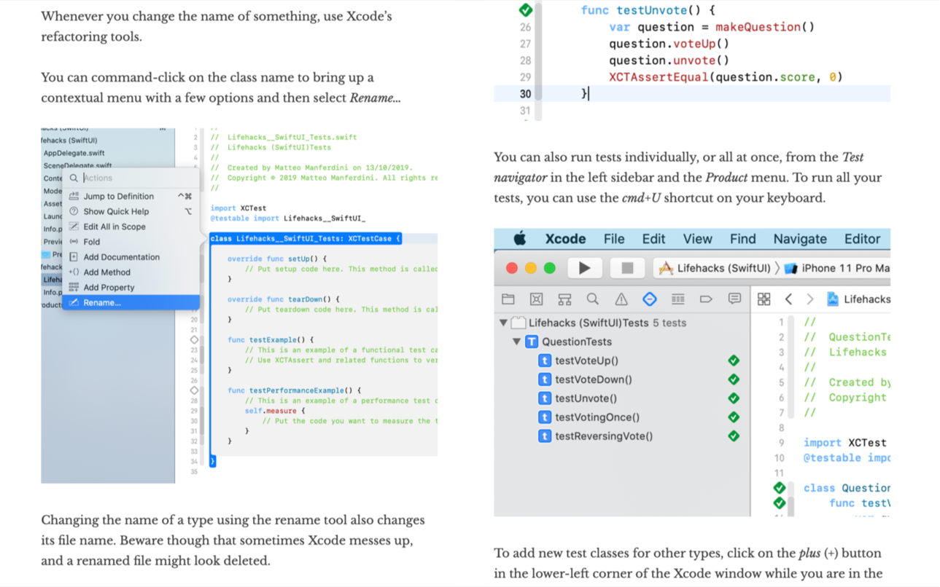This screenshot has width=940, height=587.
Task: Click the green checkmark next to testReversingVote()
Action: 734,436
